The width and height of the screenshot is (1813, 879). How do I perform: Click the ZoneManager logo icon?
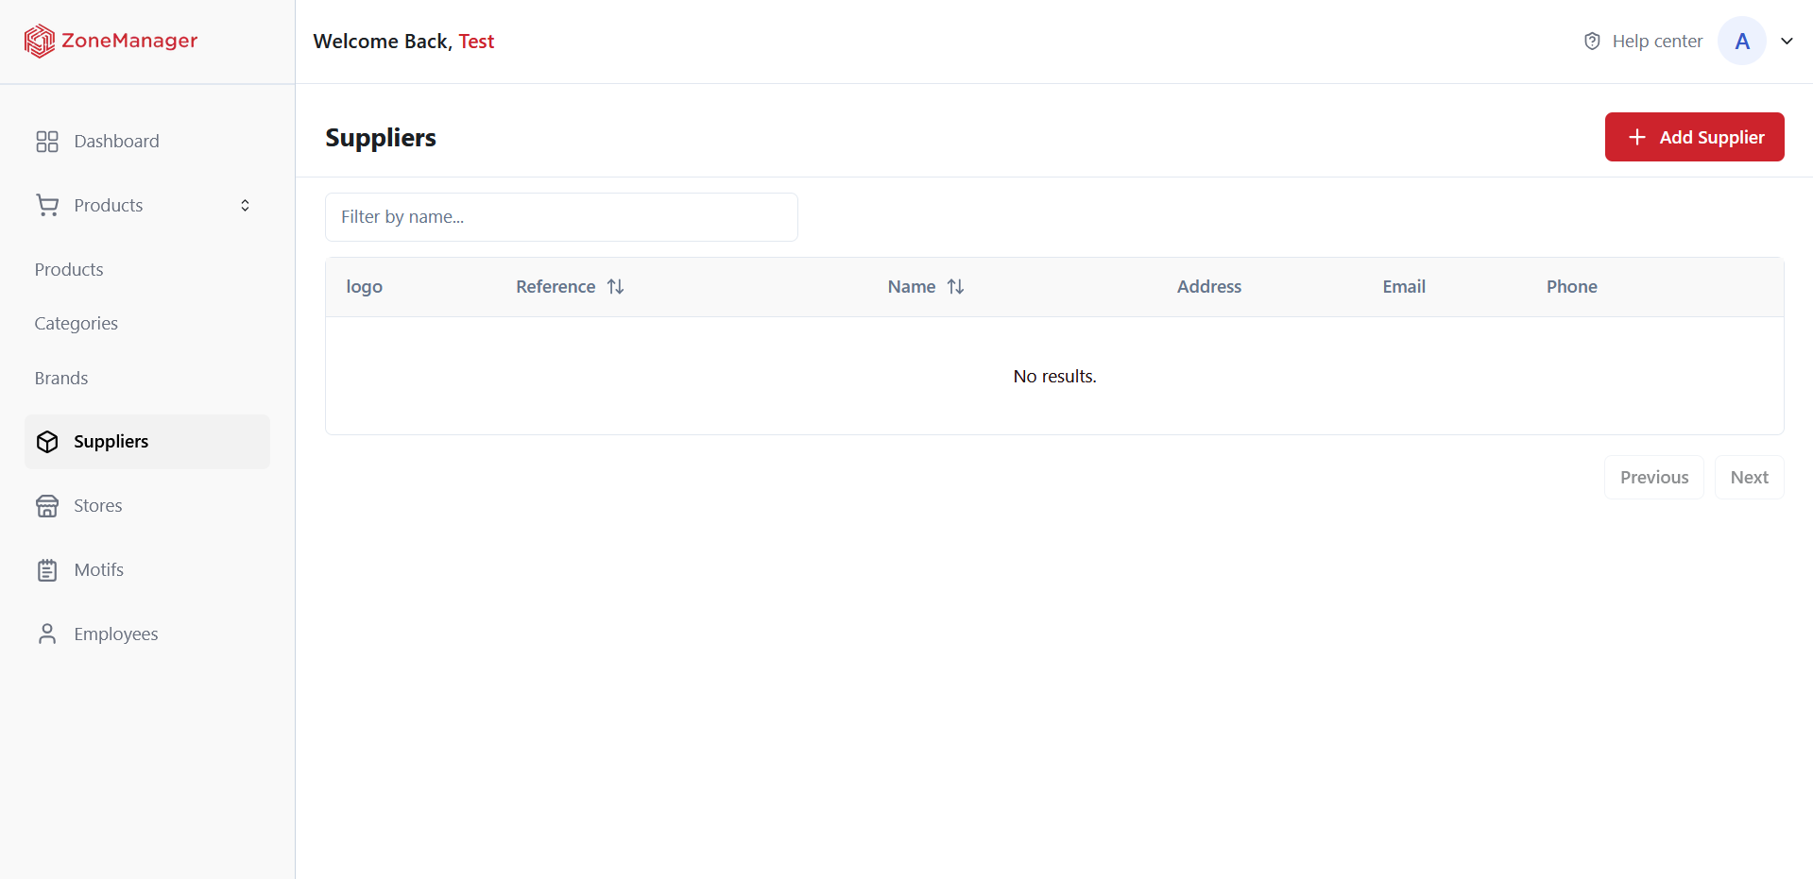(x=39, y=41)
